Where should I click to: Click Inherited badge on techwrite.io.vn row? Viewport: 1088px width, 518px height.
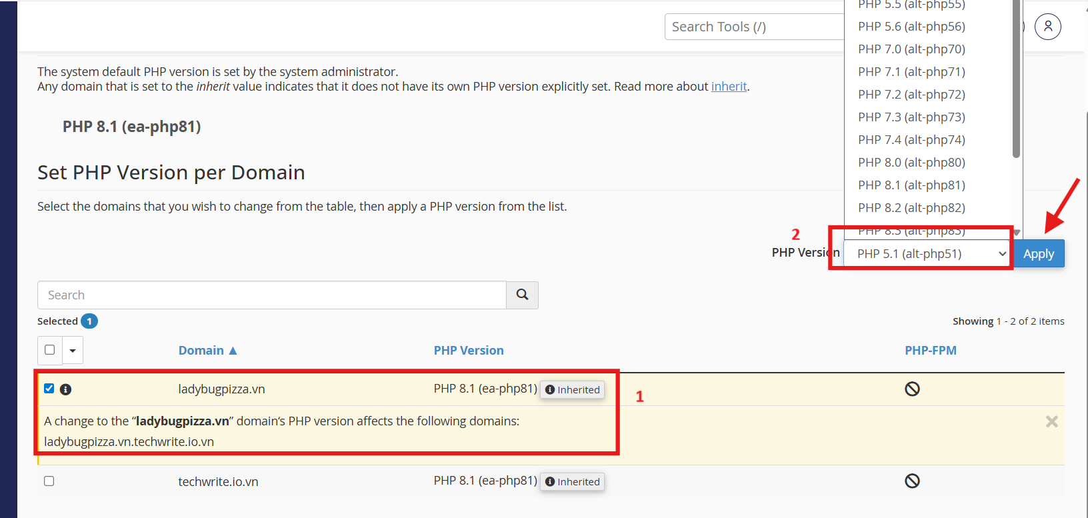pyautogui.click(x=572, y=482)
